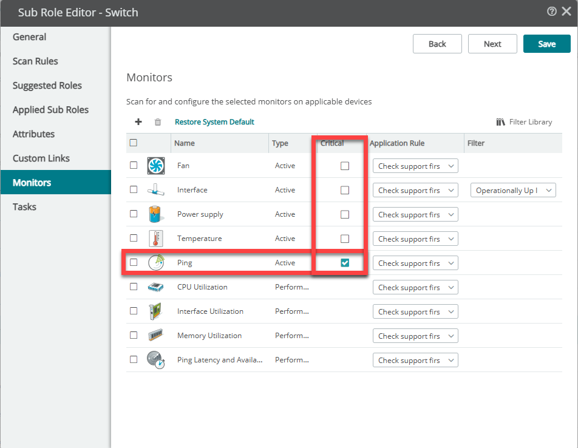Enable Critical checkbox for Temperature monitor

(345, 239)
